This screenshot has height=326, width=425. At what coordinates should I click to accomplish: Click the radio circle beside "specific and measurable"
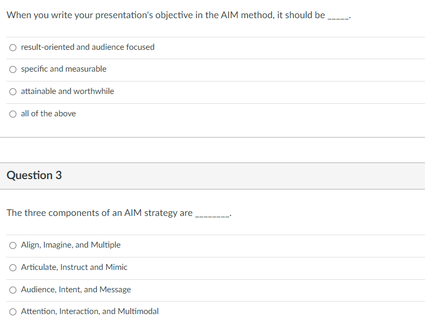(x=12, y=69)
